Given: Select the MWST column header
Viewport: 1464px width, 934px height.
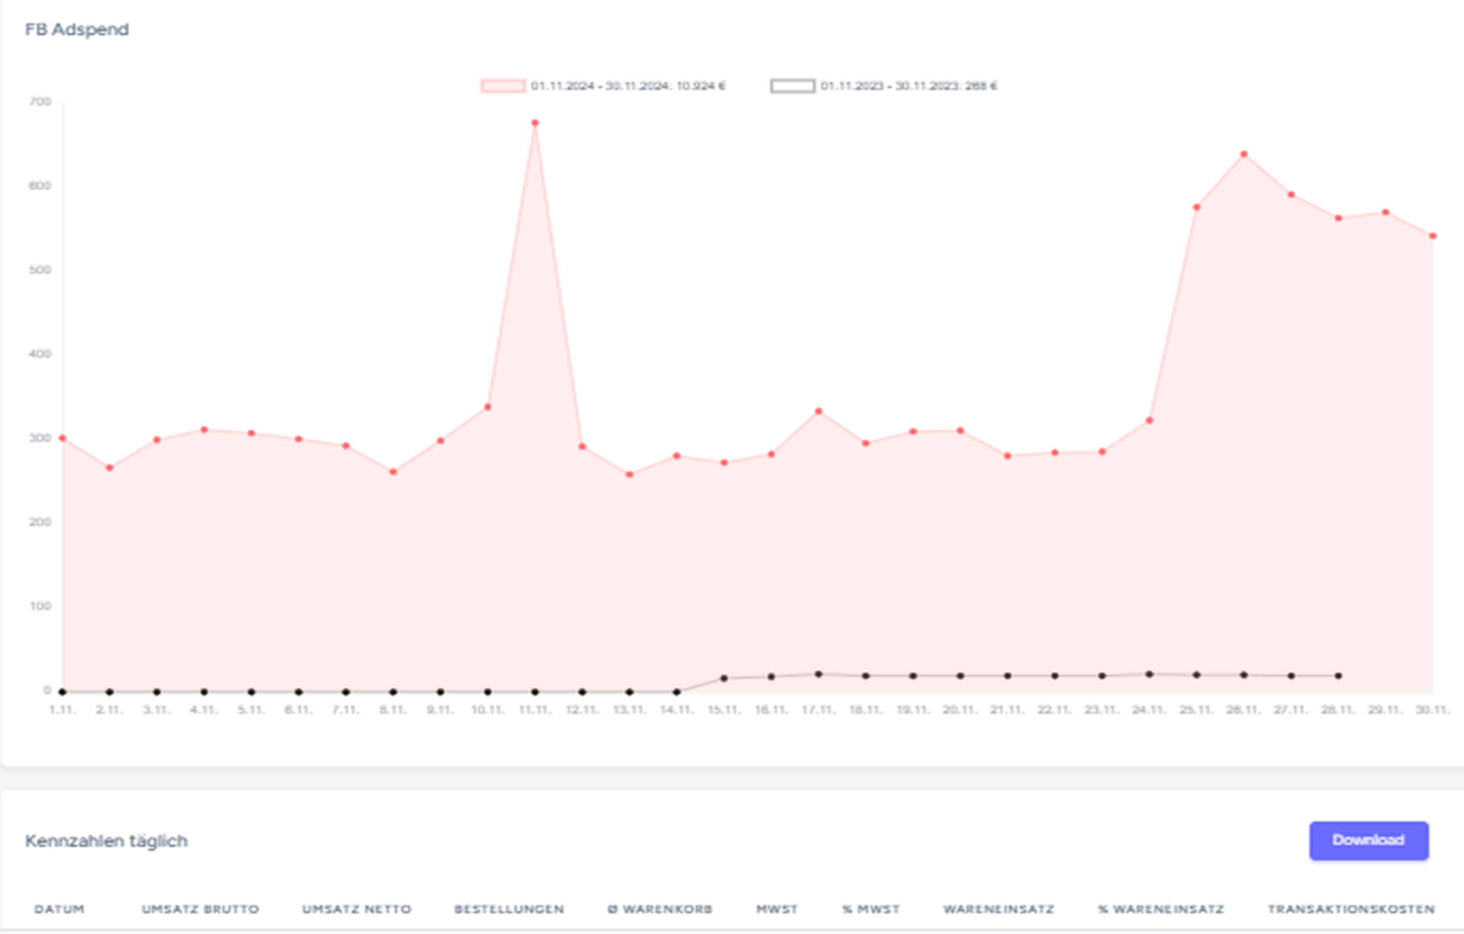Looking at the screenshot, I should point(777,909).
